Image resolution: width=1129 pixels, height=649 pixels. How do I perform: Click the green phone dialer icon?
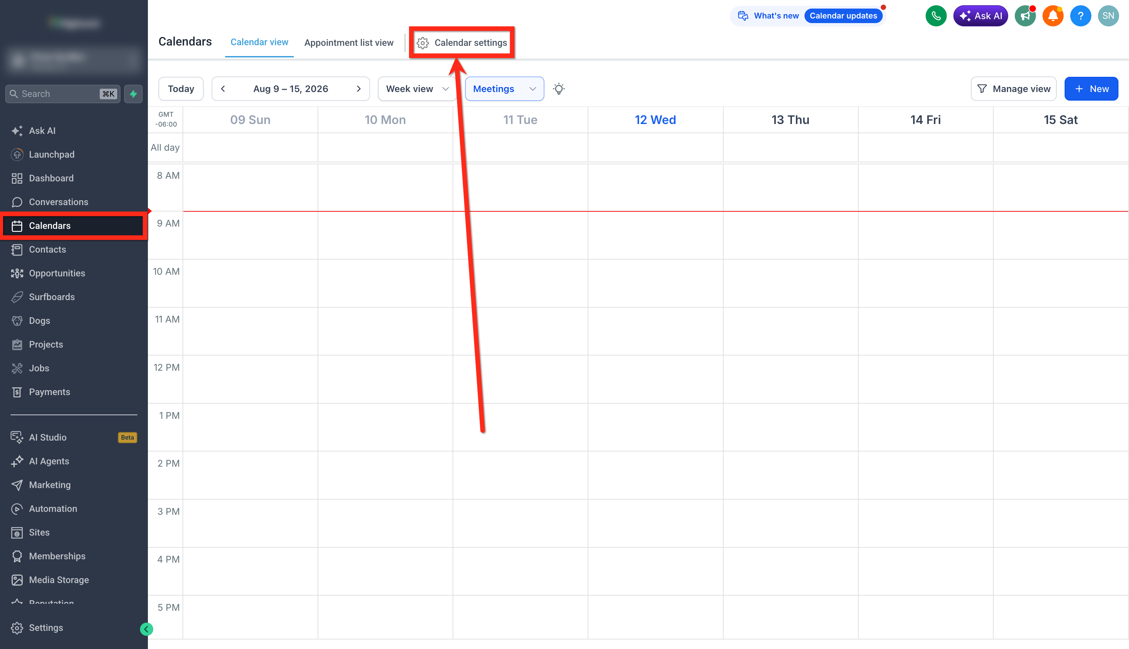[x=936, y=16]
